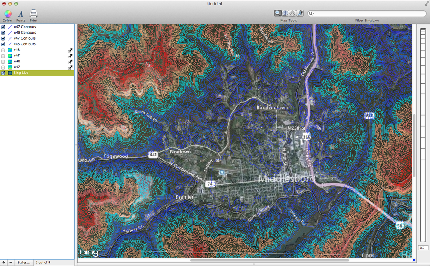Click the Print icon
This screenshot has height=266, width=430.
[33, 14]
